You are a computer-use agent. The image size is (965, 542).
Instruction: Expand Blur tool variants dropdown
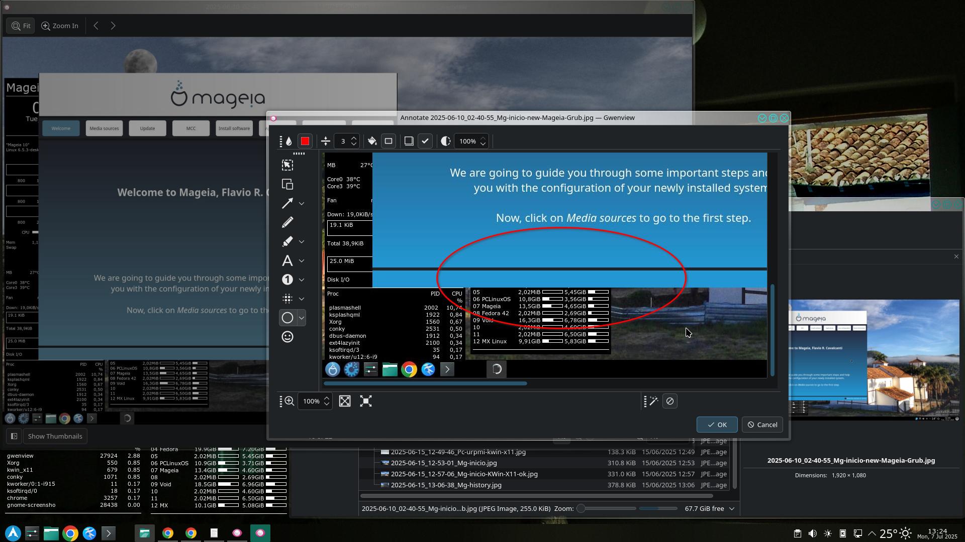[x=302, y=299]
